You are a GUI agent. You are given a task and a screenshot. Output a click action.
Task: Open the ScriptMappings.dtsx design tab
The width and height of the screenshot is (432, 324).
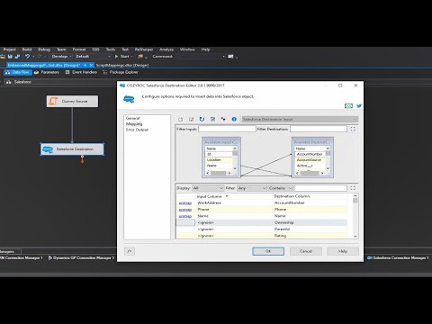122,65
